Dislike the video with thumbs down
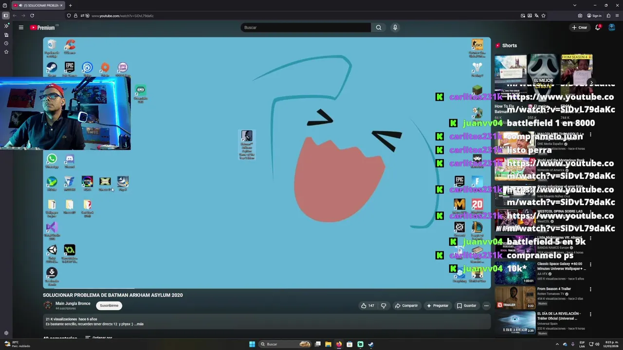The image size is (623, 350). tap(384, 306)
